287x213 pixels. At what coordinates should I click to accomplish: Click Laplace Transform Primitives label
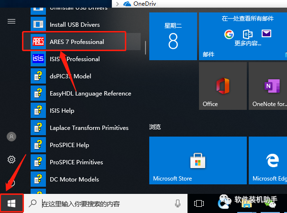(x=89, y=128)
